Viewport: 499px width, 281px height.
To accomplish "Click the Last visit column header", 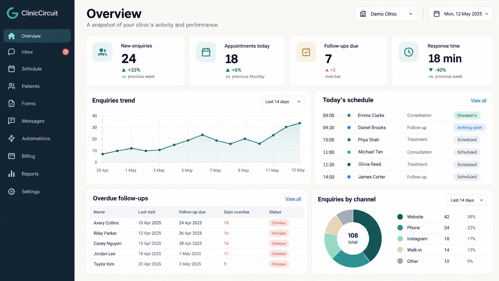I will tap(147, 212).
